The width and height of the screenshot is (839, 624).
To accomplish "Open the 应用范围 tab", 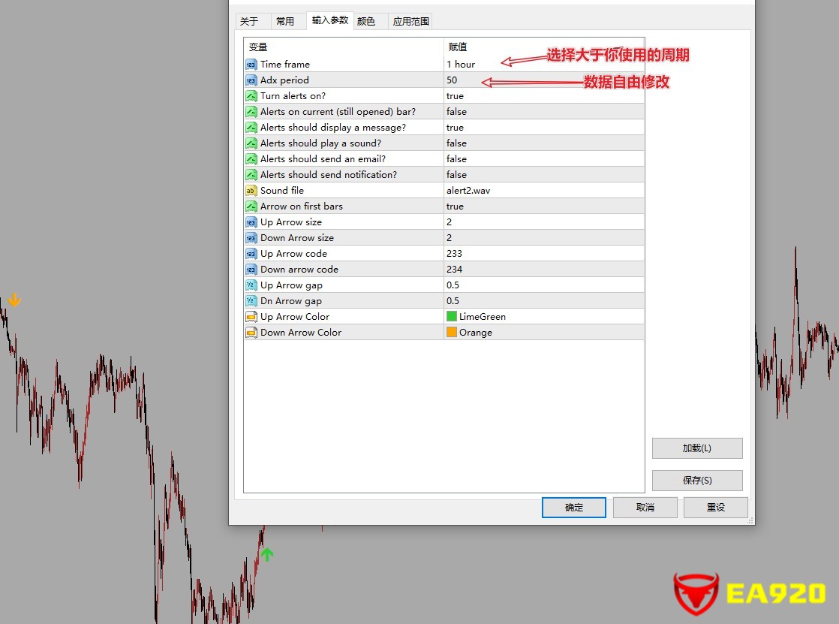I will tap(410, 21).
